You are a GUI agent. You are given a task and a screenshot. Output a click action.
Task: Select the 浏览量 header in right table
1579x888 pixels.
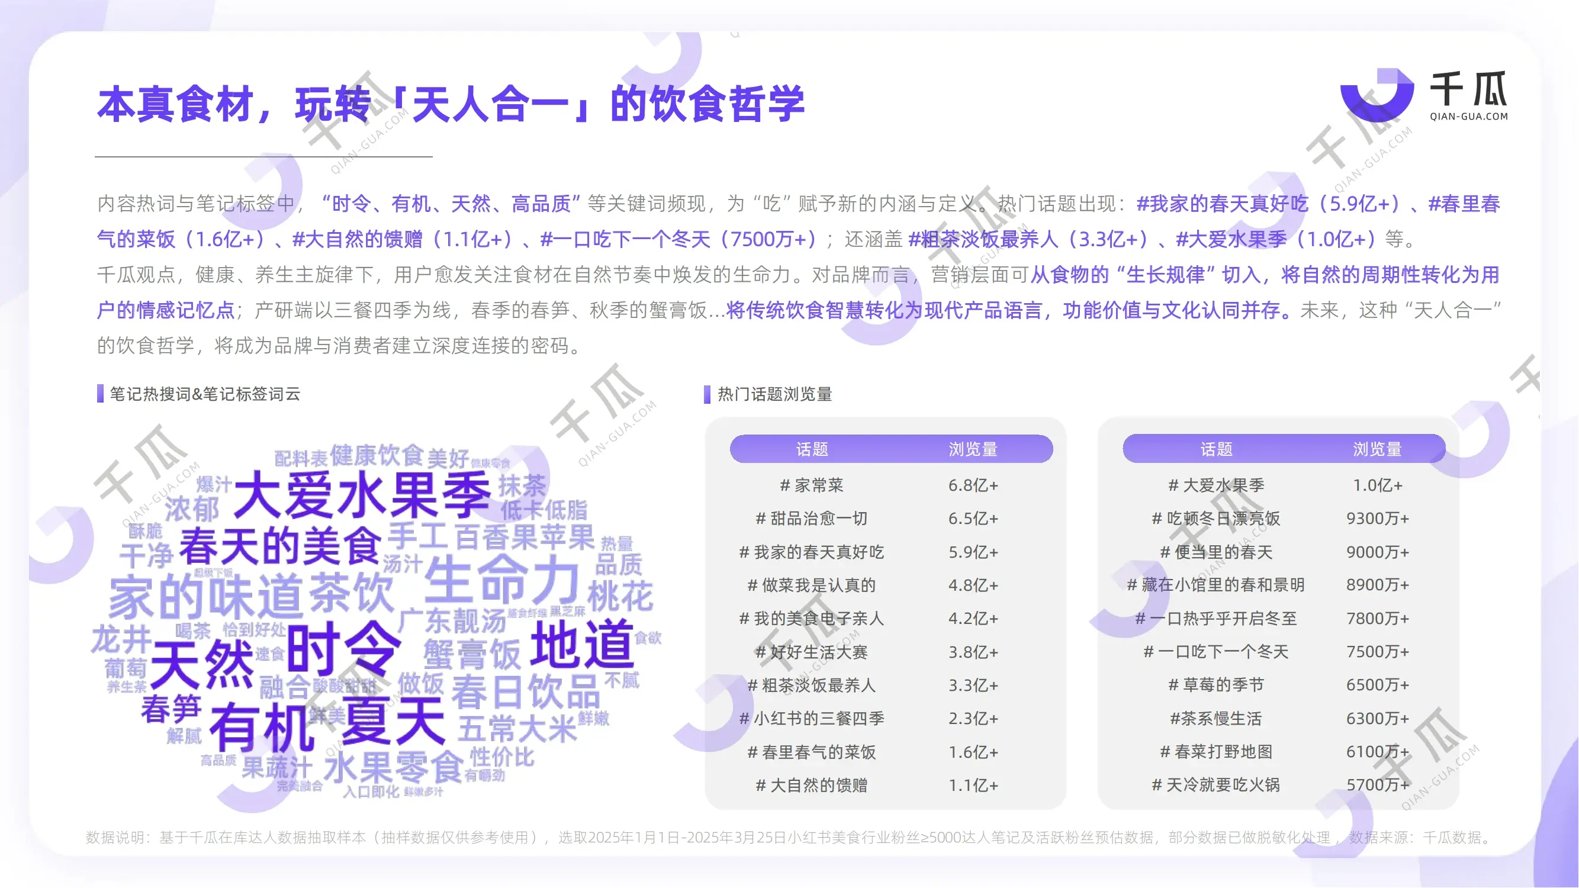click(1377, 449)
